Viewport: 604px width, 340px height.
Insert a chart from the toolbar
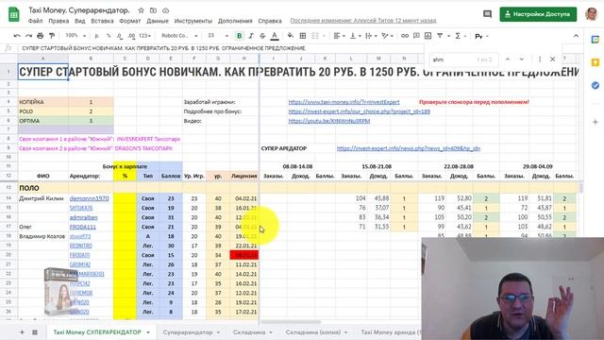click(x=428, y=36)
